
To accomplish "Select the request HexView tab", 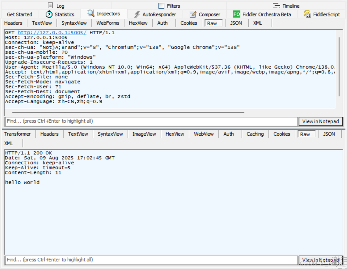I will coord(138,23).
